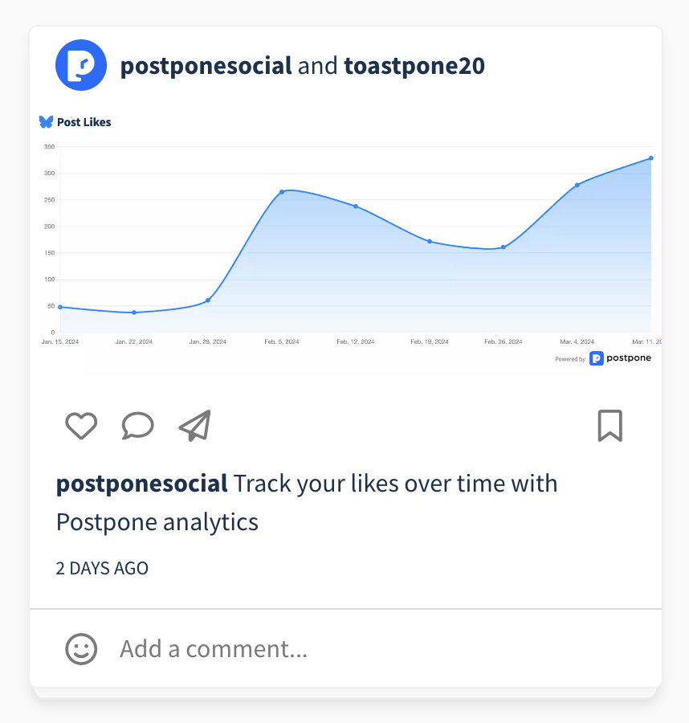Open toastpone20 collaborator profile
This screenshot has width=689, height=723.
pyautogui.click(x=414, y=66)
